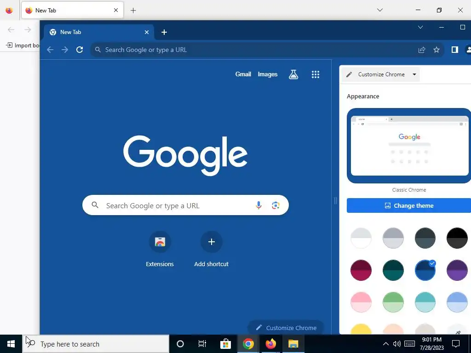The height and width of the screenshot is (353, 471).
Task: Open Gmail link
Action: (x=243, y=74)
